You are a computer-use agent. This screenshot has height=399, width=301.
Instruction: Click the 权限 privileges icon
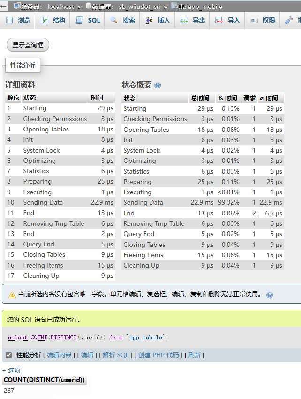pos(254,20)
